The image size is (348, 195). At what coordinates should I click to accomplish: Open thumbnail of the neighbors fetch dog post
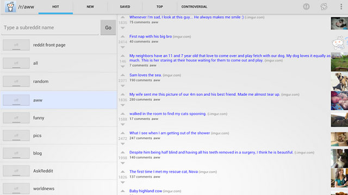339,62
